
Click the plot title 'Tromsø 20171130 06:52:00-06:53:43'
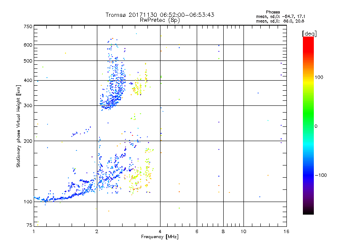pos(160,15)
